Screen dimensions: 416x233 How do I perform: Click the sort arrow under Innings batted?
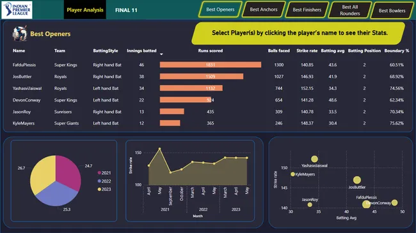pyautogui.click(x=161, y=54)
